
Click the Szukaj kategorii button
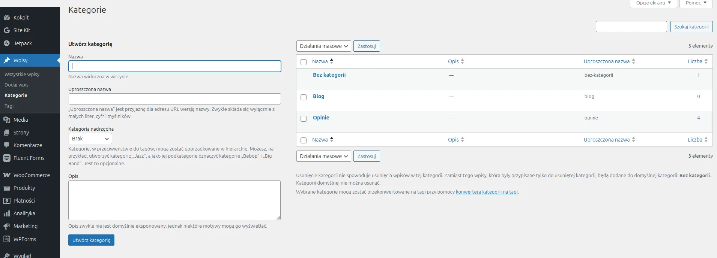tap(691, 27)
